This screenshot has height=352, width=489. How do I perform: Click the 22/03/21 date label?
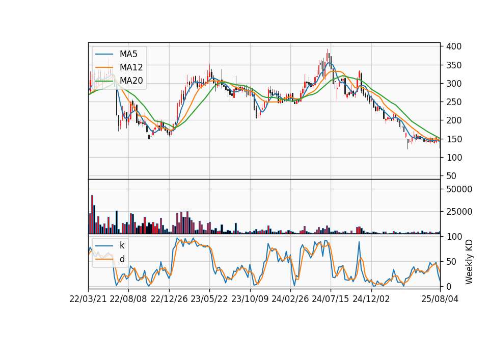pyautogui.click(x=88, y=299)
